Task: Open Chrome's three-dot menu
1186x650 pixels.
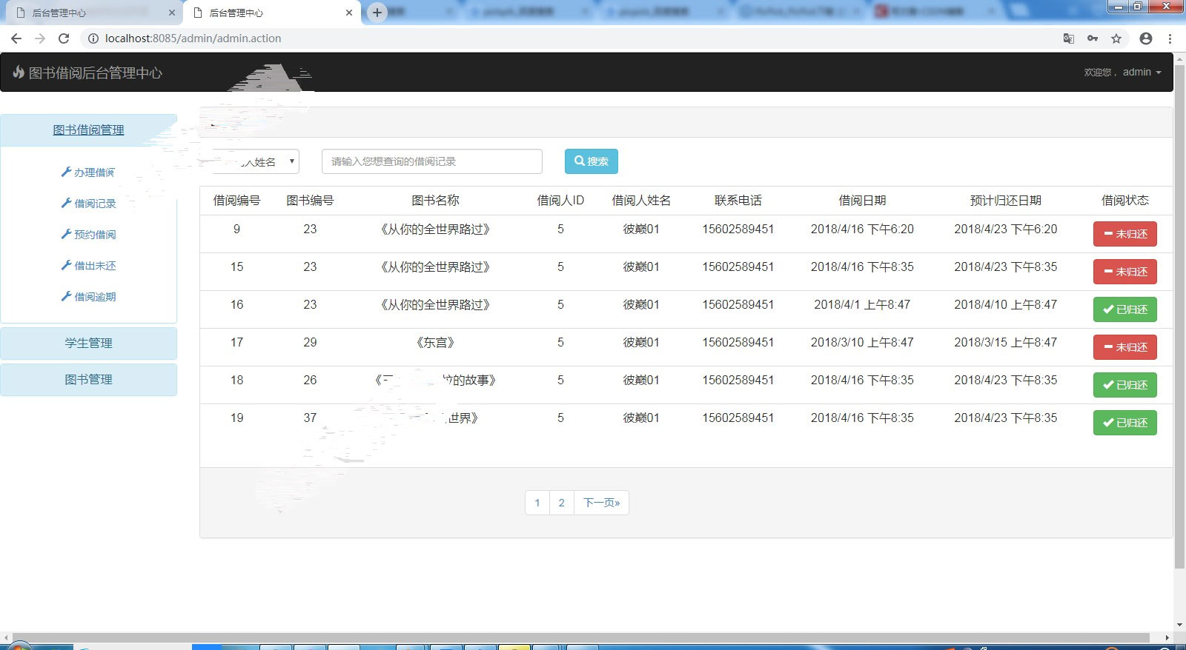Action: coord(1170,38)
